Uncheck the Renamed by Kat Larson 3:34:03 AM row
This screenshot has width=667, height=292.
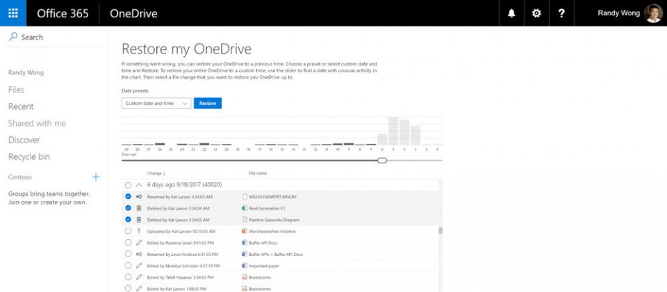tap(128, 197)
